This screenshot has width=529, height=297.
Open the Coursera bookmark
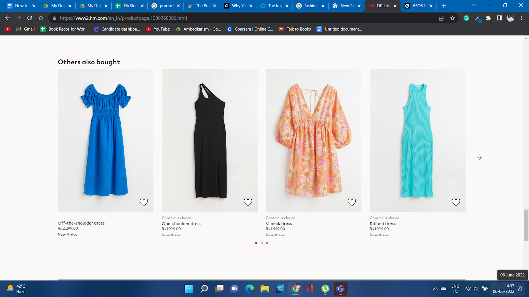tap(250, 29)
